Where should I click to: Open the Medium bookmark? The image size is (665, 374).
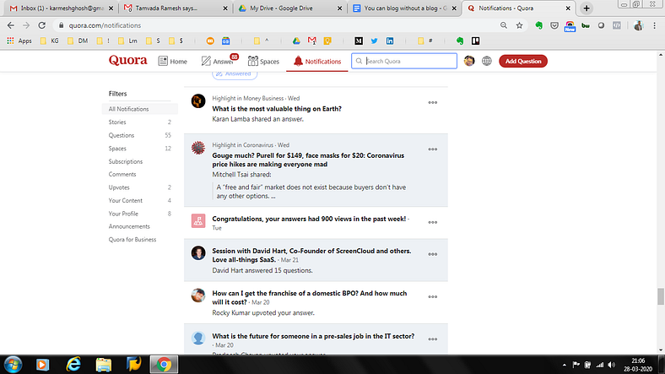[359, 41]
